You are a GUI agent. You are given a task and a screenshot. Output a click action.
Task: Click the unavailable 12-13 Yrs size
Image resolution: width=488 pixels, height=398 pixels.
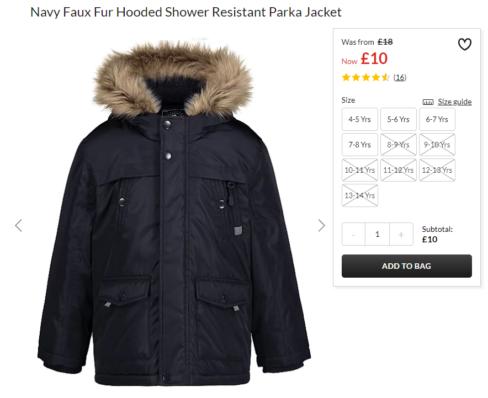437,170
